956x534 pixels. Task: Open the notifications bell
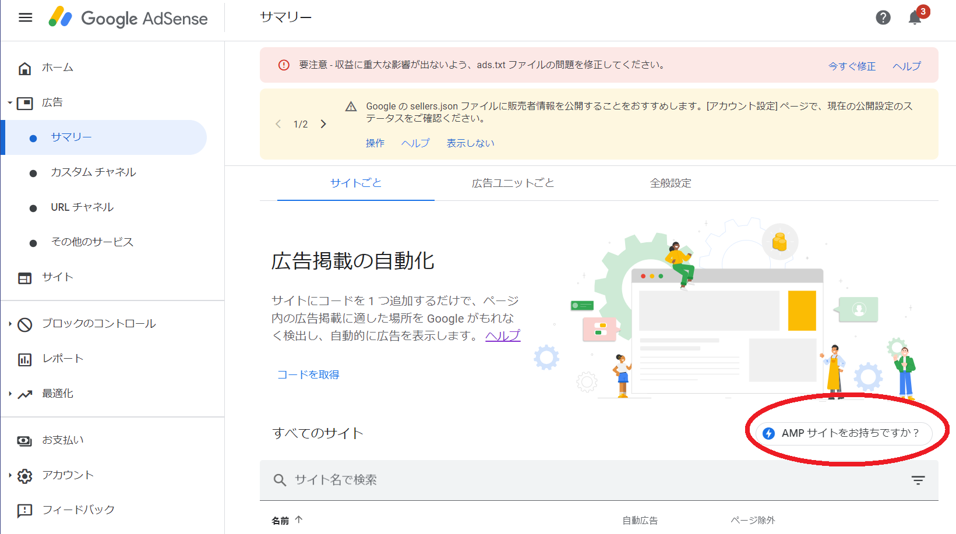[x=915, y=18]
